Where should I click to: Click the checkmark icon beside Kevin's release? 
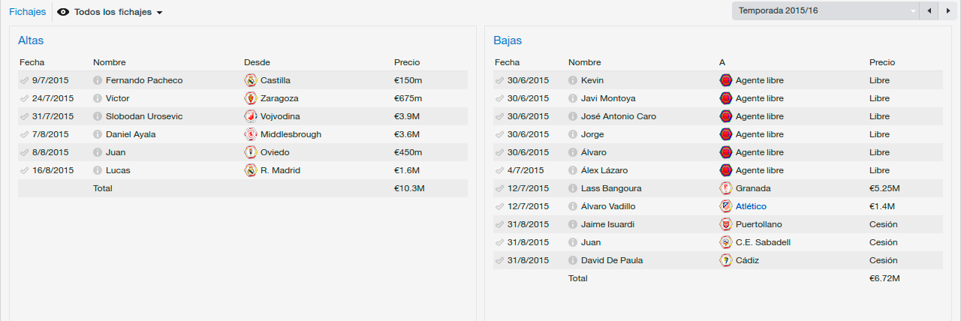pos(500,80)
